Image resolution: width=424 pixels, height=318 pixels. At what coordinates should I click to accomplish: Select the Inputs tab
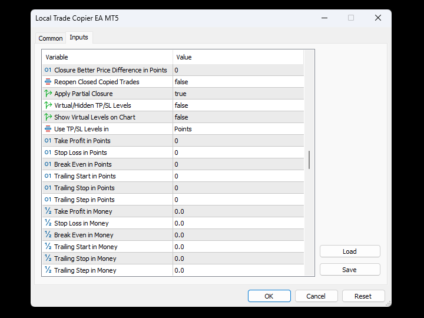point(79,37)
